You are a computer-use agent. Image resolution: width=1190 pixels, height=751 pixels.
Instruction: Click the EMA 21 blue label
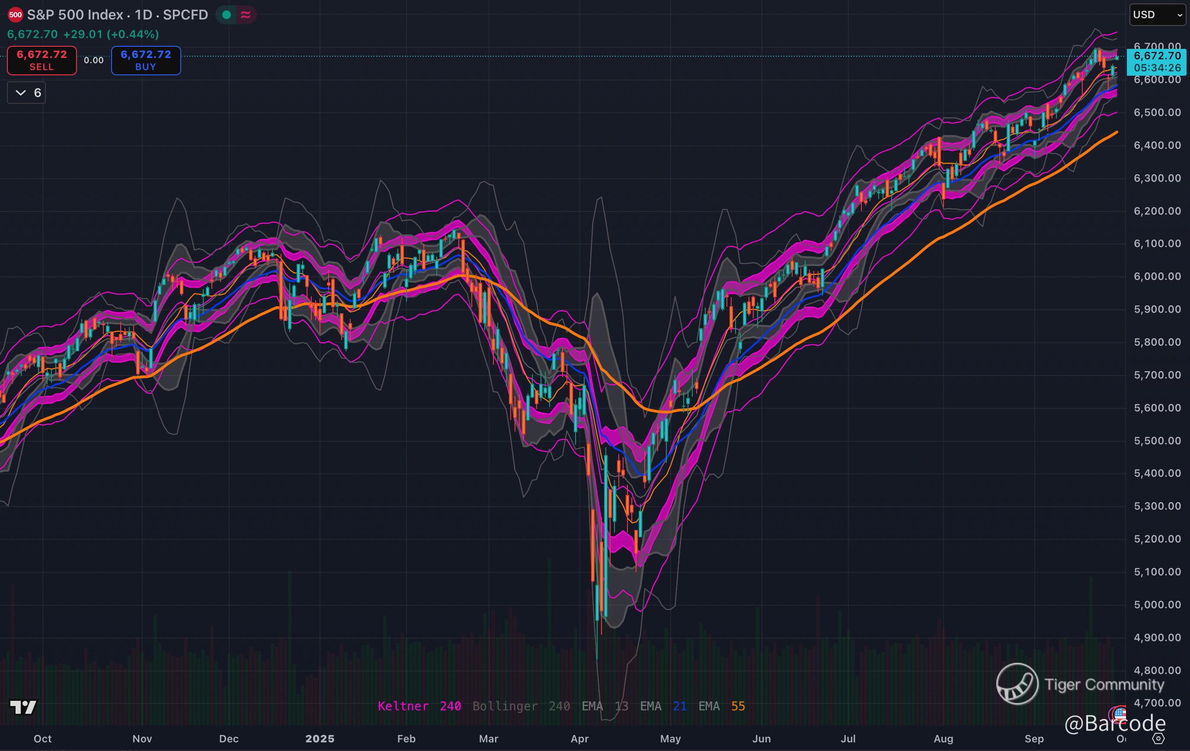coord(663,706)
